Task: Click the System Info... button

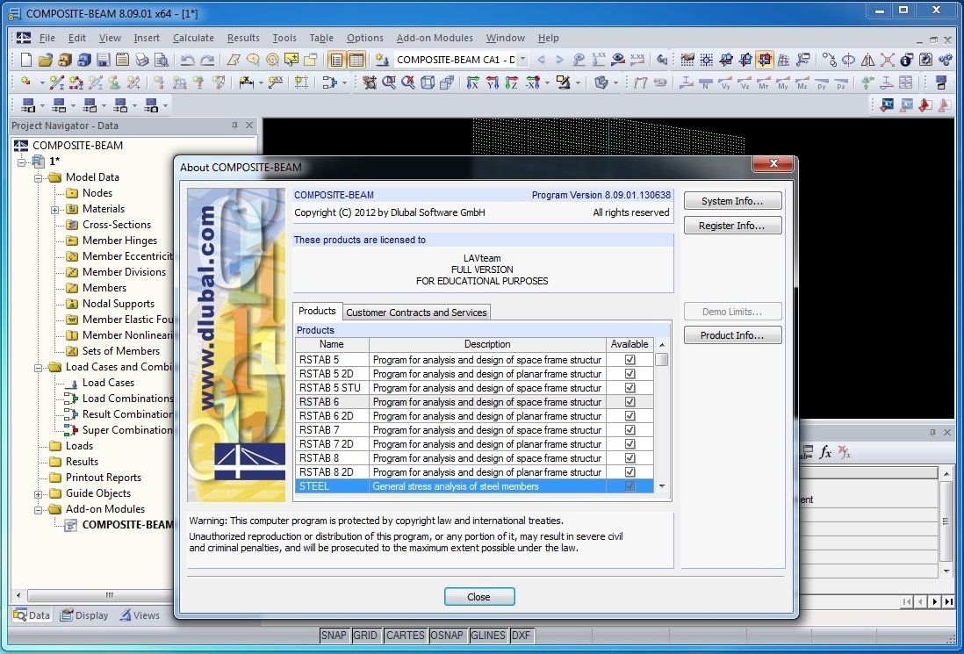Action: (x=732, y=201)
